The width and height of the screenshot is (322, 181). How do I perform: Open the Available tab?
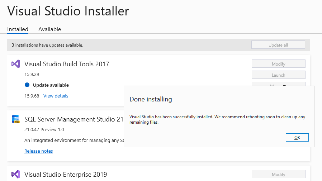pos(49,29)
